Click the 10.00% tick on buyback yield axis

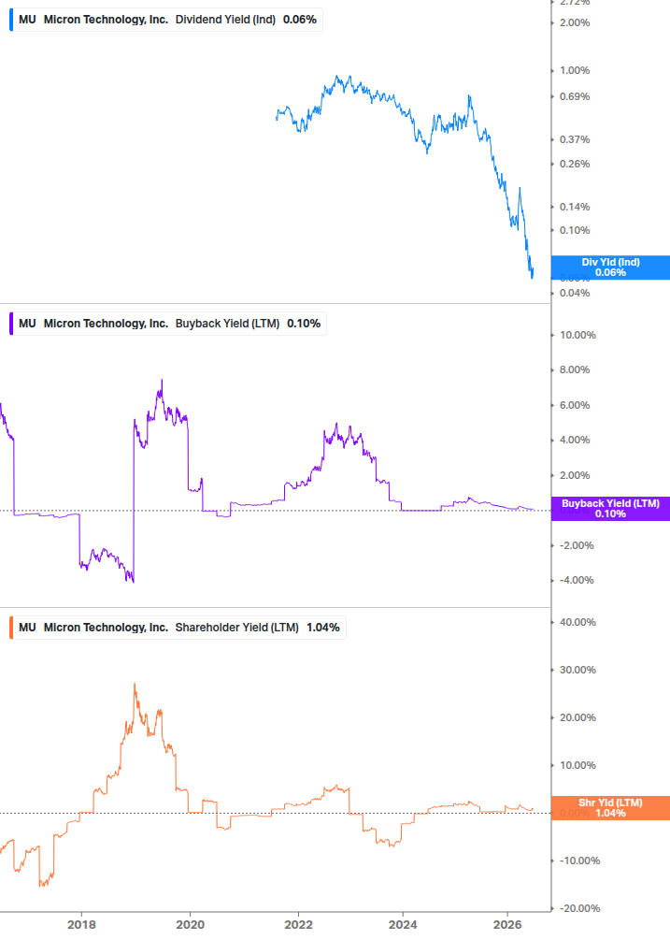tap(577, 335)
